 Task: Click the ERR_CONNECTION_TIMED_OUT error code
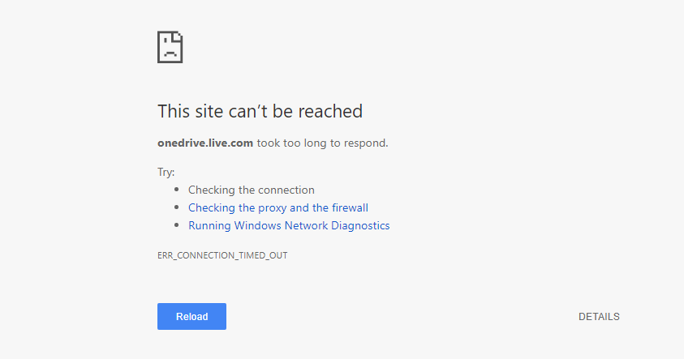[222, 255]
